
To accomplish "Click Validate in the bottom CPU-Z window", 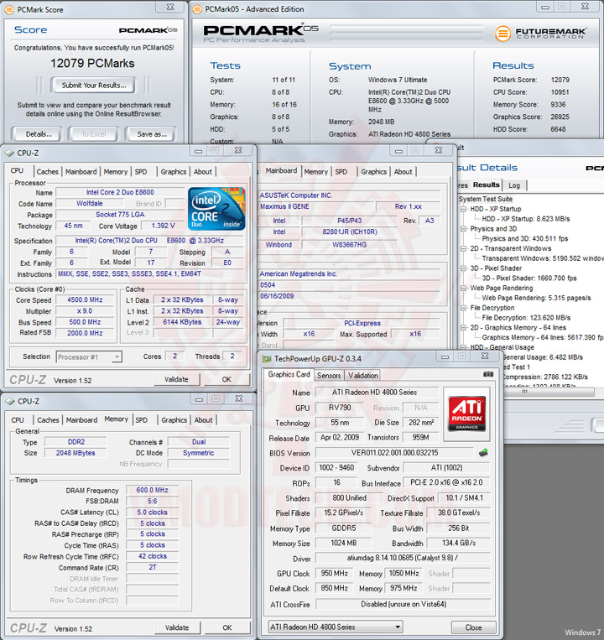I will tap(177, 627).
